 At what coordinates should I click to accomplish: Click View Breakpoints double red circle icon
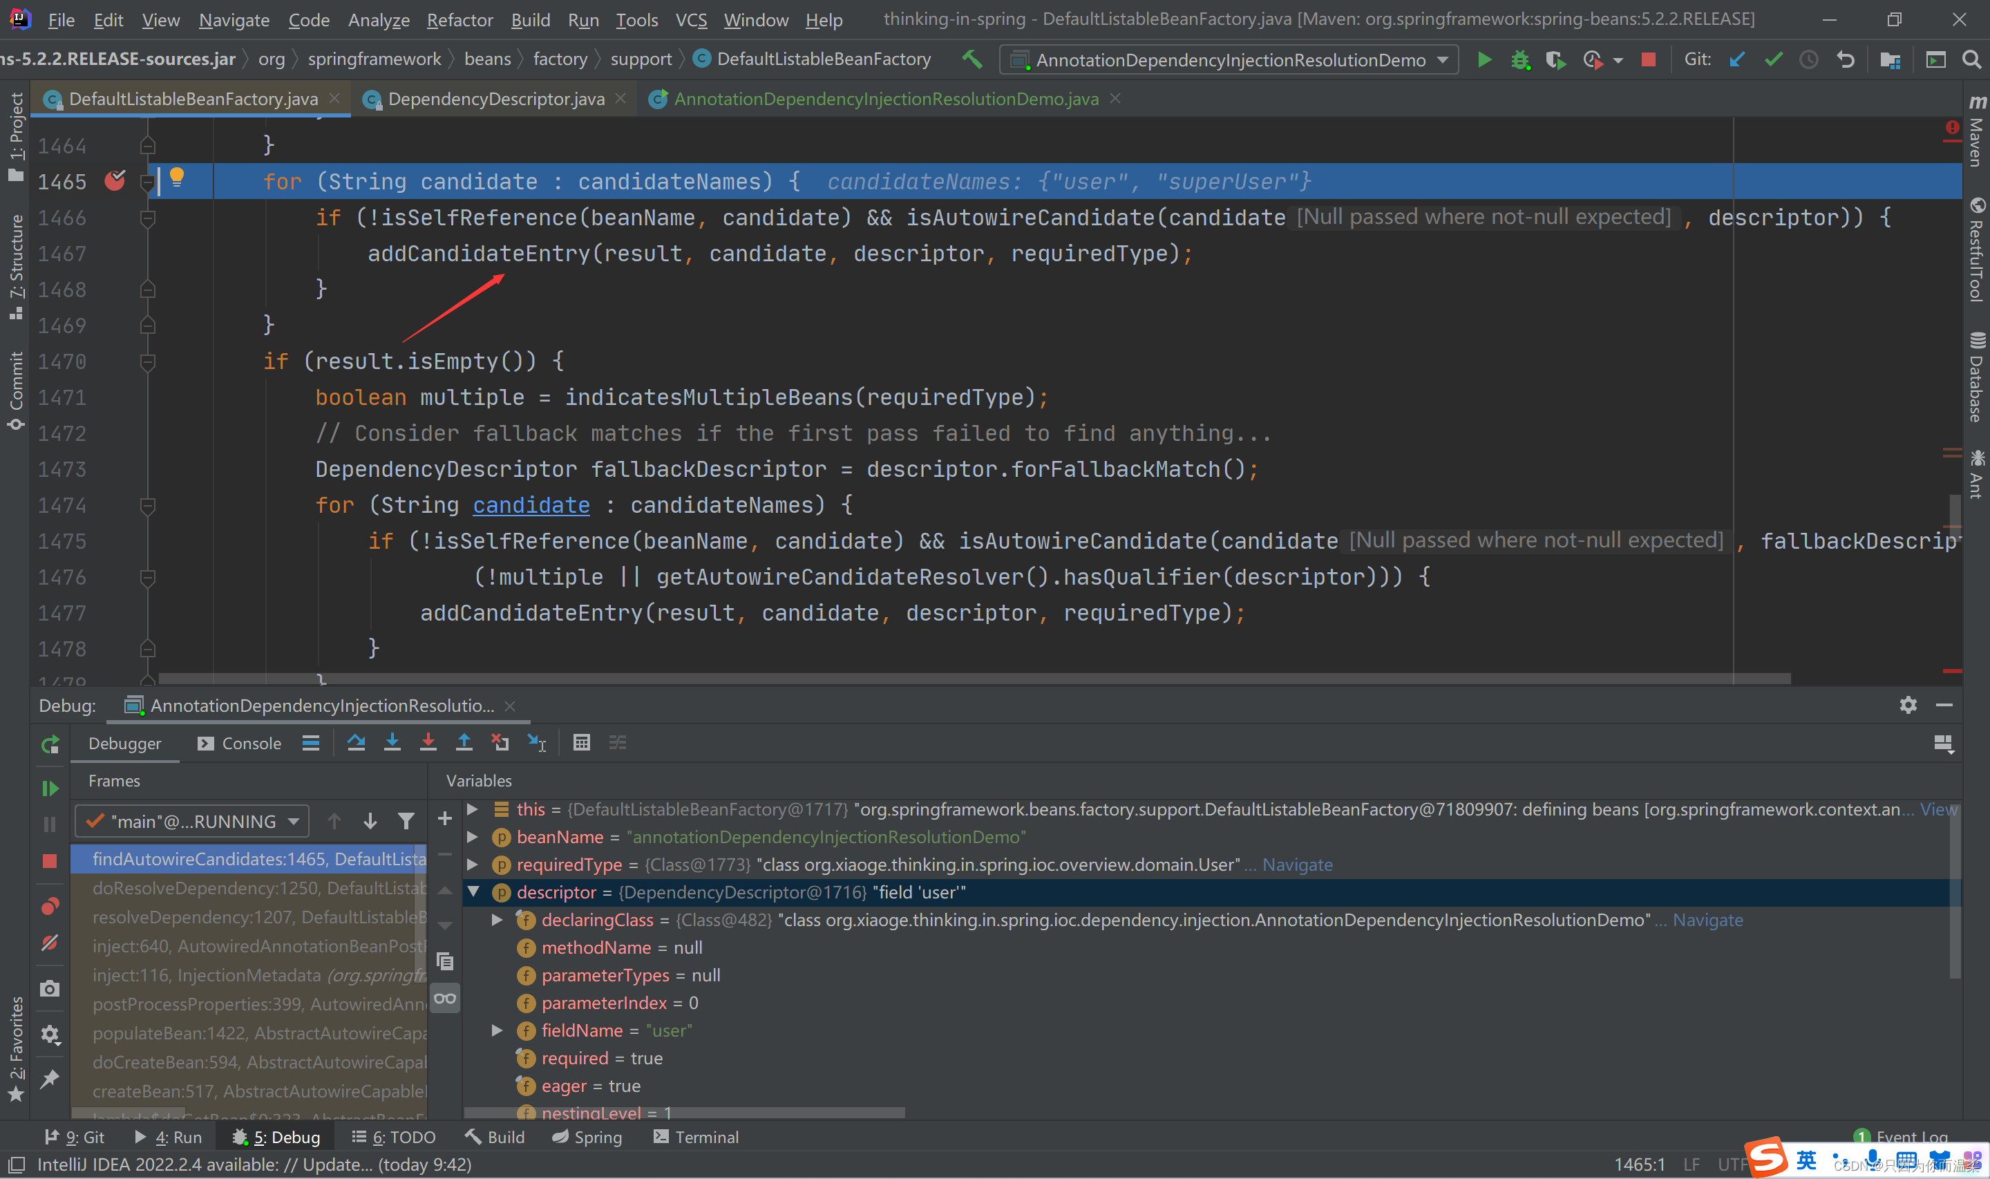click(49, 907)
